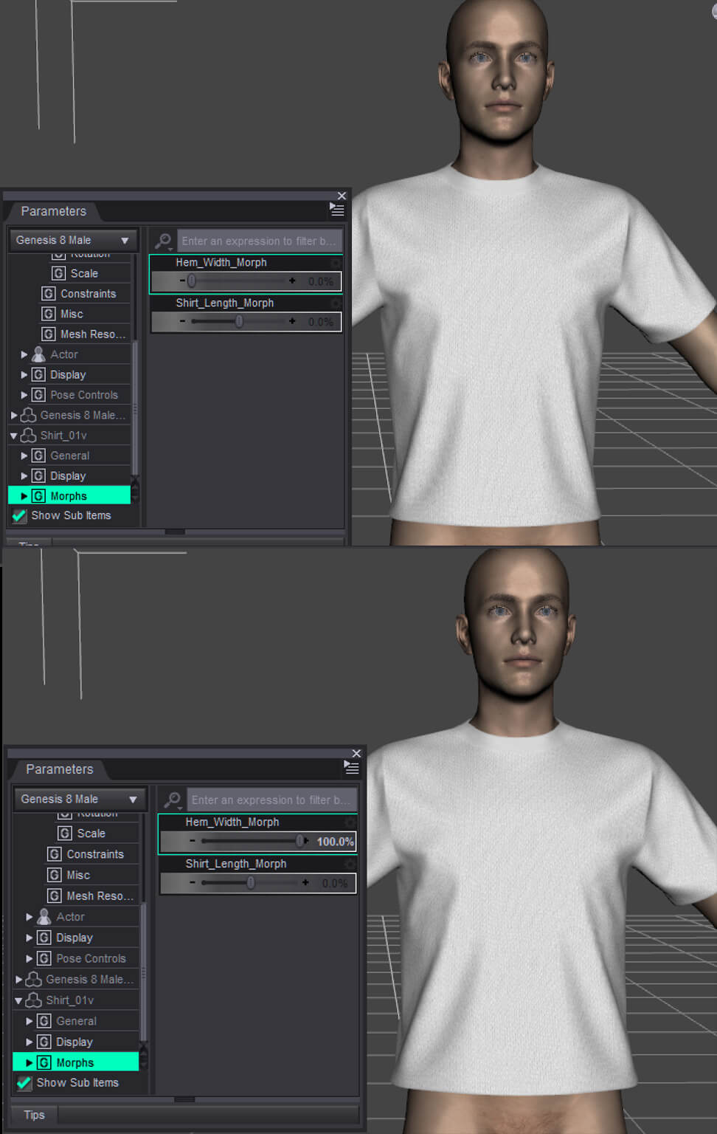Click the Scale group icon in upper panel

[58, 273]
